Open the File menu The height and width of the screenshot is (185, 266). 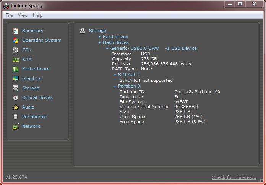[9, 15]
